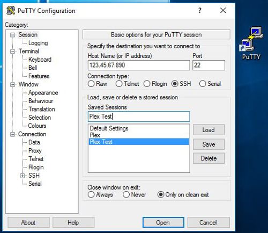Open the Window category

coord(28,84)
